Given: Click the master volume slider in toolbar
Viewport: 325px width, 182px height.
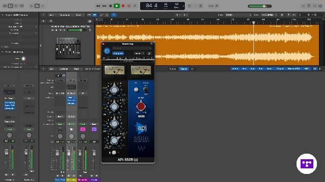Looking at the screenshot, I should tap(259, 6).
